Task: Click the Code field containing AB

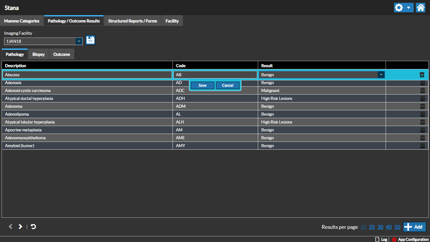Action: pyautogui.click(x=215, y=75)
